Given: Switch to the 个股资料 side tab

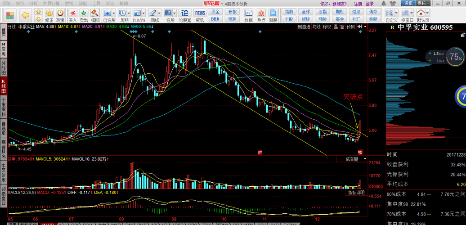Looking at the screenshot, I should [4, 106].
